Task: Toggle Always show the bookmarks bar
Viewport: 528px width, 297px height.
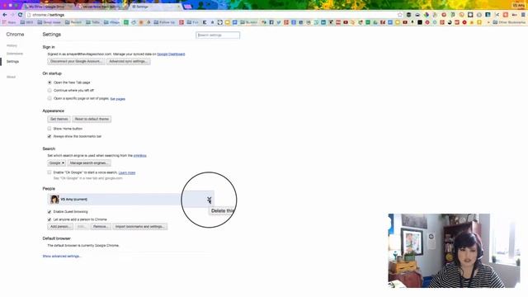Action: 49,136
